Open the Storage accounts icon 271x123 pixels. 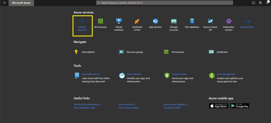pos(174,21)
